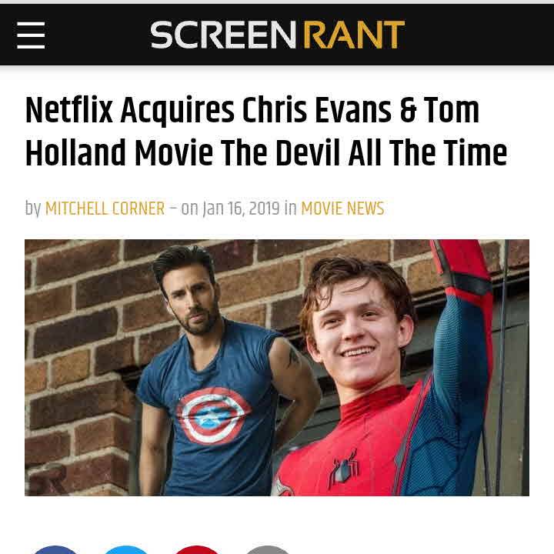
Task: Open the hamburger navigation menu
Action: (x=31, y=35)
